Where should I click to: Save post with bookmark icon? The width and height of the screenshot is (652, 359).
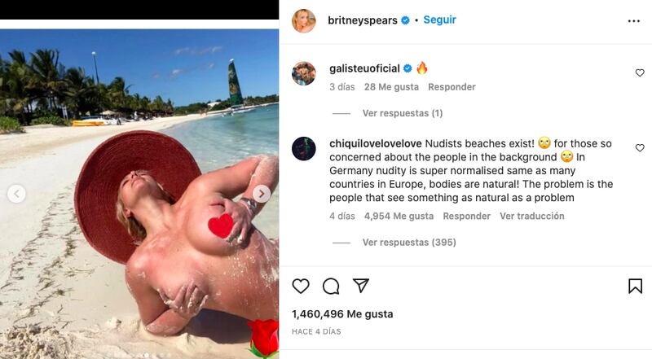(x=635, y=286)
